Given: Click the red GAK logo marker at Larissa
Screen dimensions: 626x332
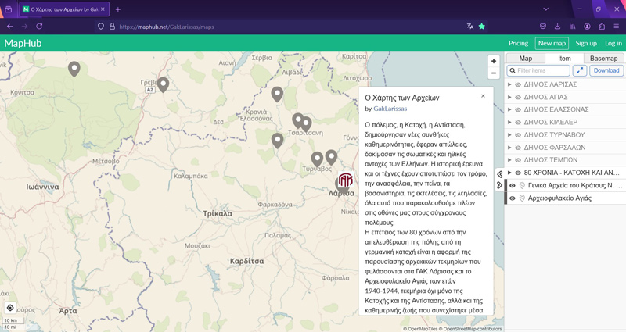Looking at the screenshot, I should click(x=345, y=180).
